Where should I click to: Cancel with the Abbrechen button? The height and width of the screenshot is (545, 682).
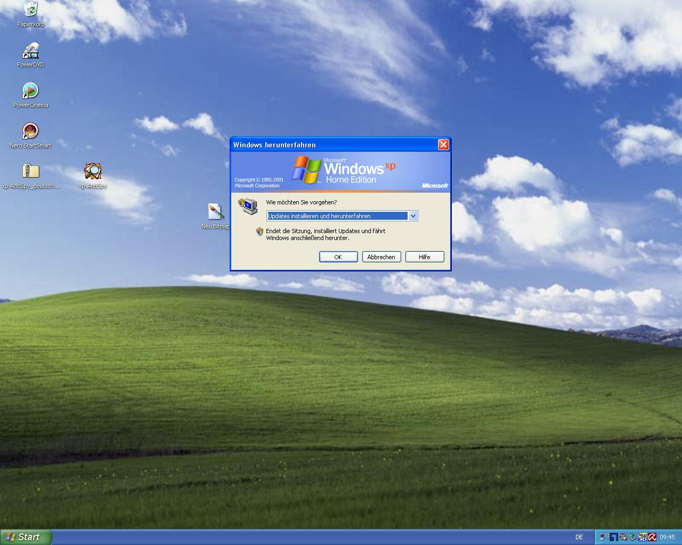(381, 257)
